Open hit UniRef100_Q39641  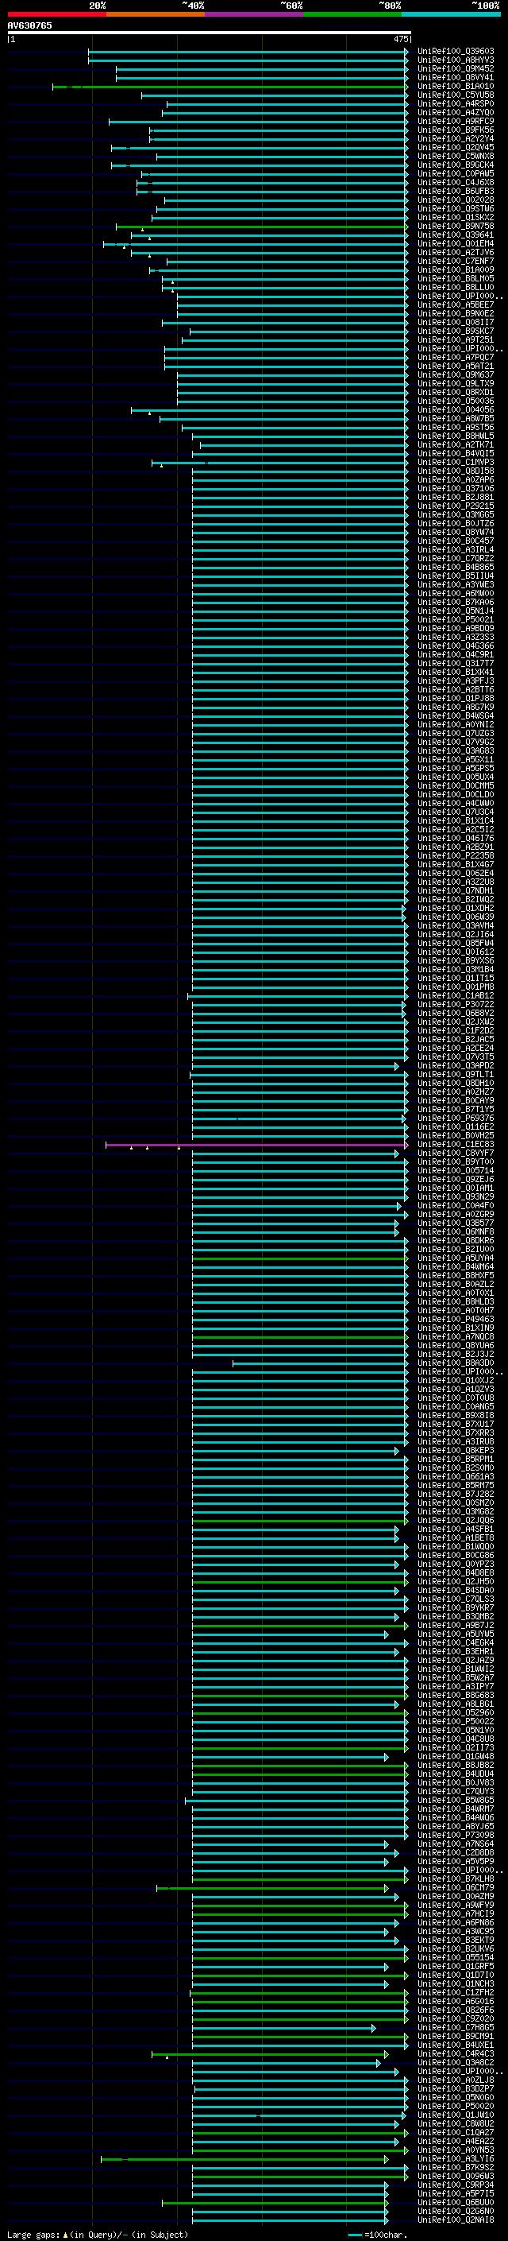point(455,235)
